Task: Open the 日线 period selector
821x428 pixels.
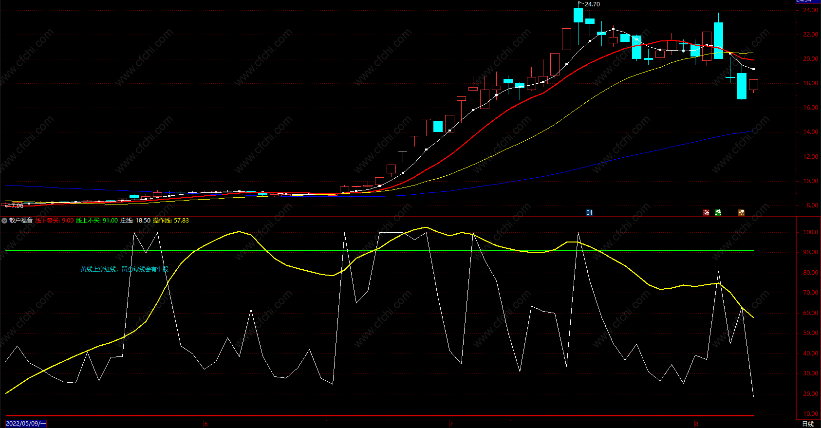Action: tap(808, 424)
